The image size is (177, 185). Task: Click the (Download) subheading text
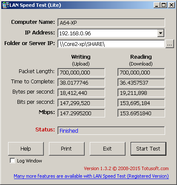pos(141,64)
